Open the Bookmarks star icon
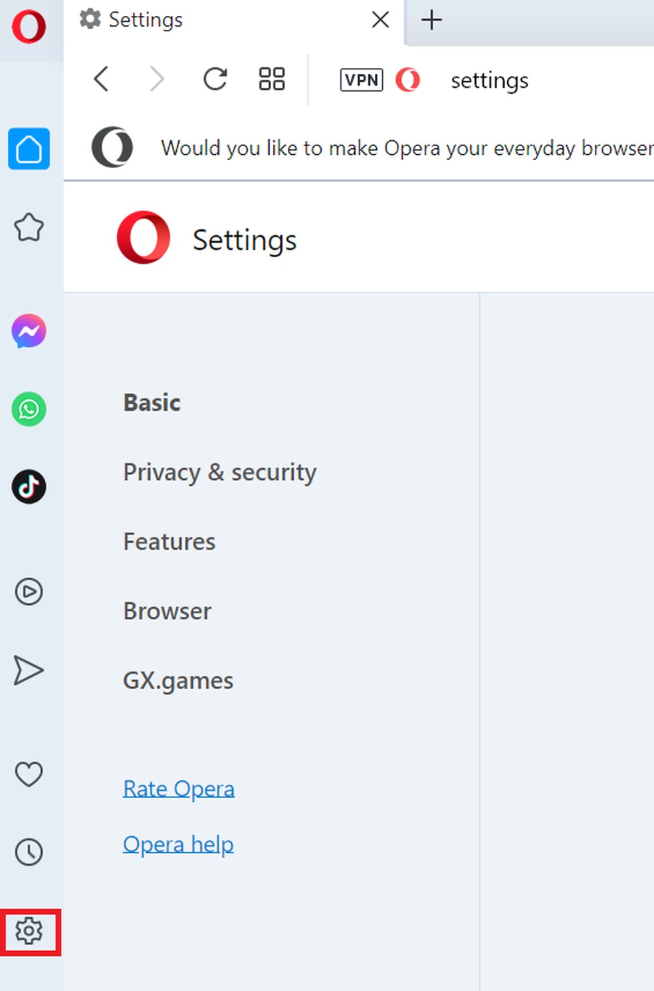 click(29, 228)
